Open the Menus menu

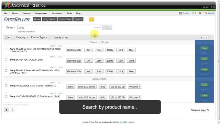coord(15,13)
